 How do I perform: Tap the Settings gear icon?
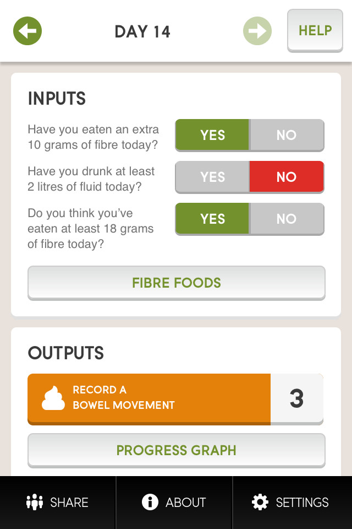pyautogui.click(x=260, y=502)
